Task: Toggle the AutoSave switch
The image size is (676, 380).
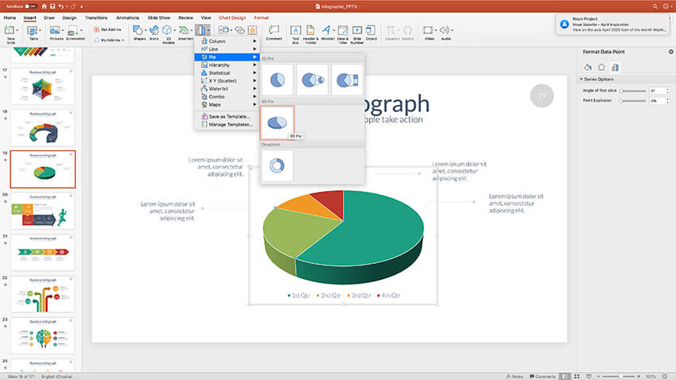Action: tap(29, 6)
